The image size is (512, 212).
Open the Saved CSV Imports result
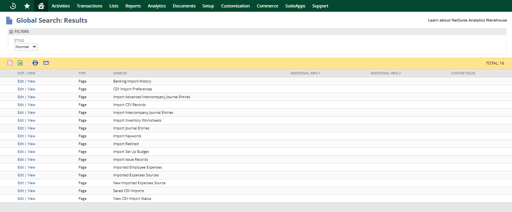pos(128,191)
